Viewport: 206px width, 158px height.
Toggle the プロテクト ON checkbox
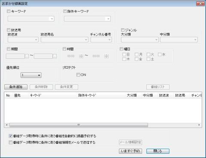tap(78, 75)
